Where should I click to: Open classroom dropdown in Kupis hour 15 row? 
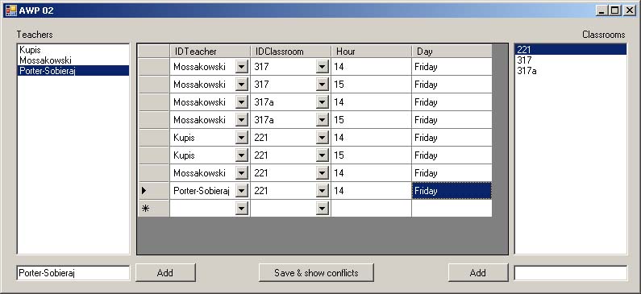(323, 155)
